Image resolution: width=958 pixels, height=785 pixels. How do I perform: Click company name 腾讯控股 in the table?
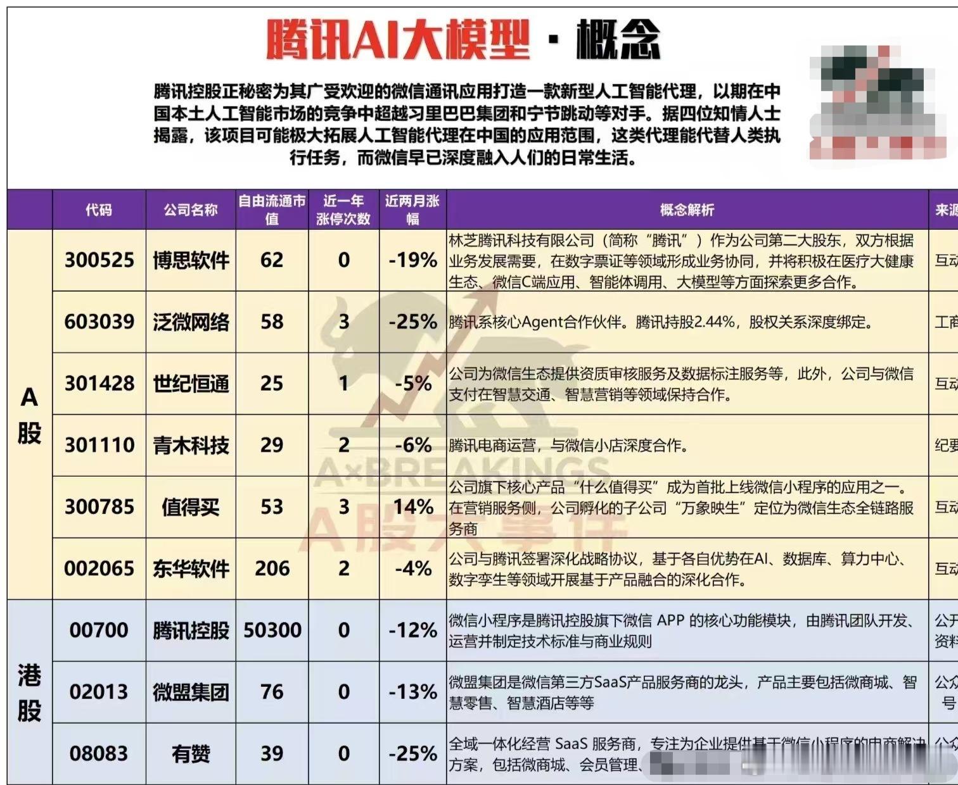191,631
